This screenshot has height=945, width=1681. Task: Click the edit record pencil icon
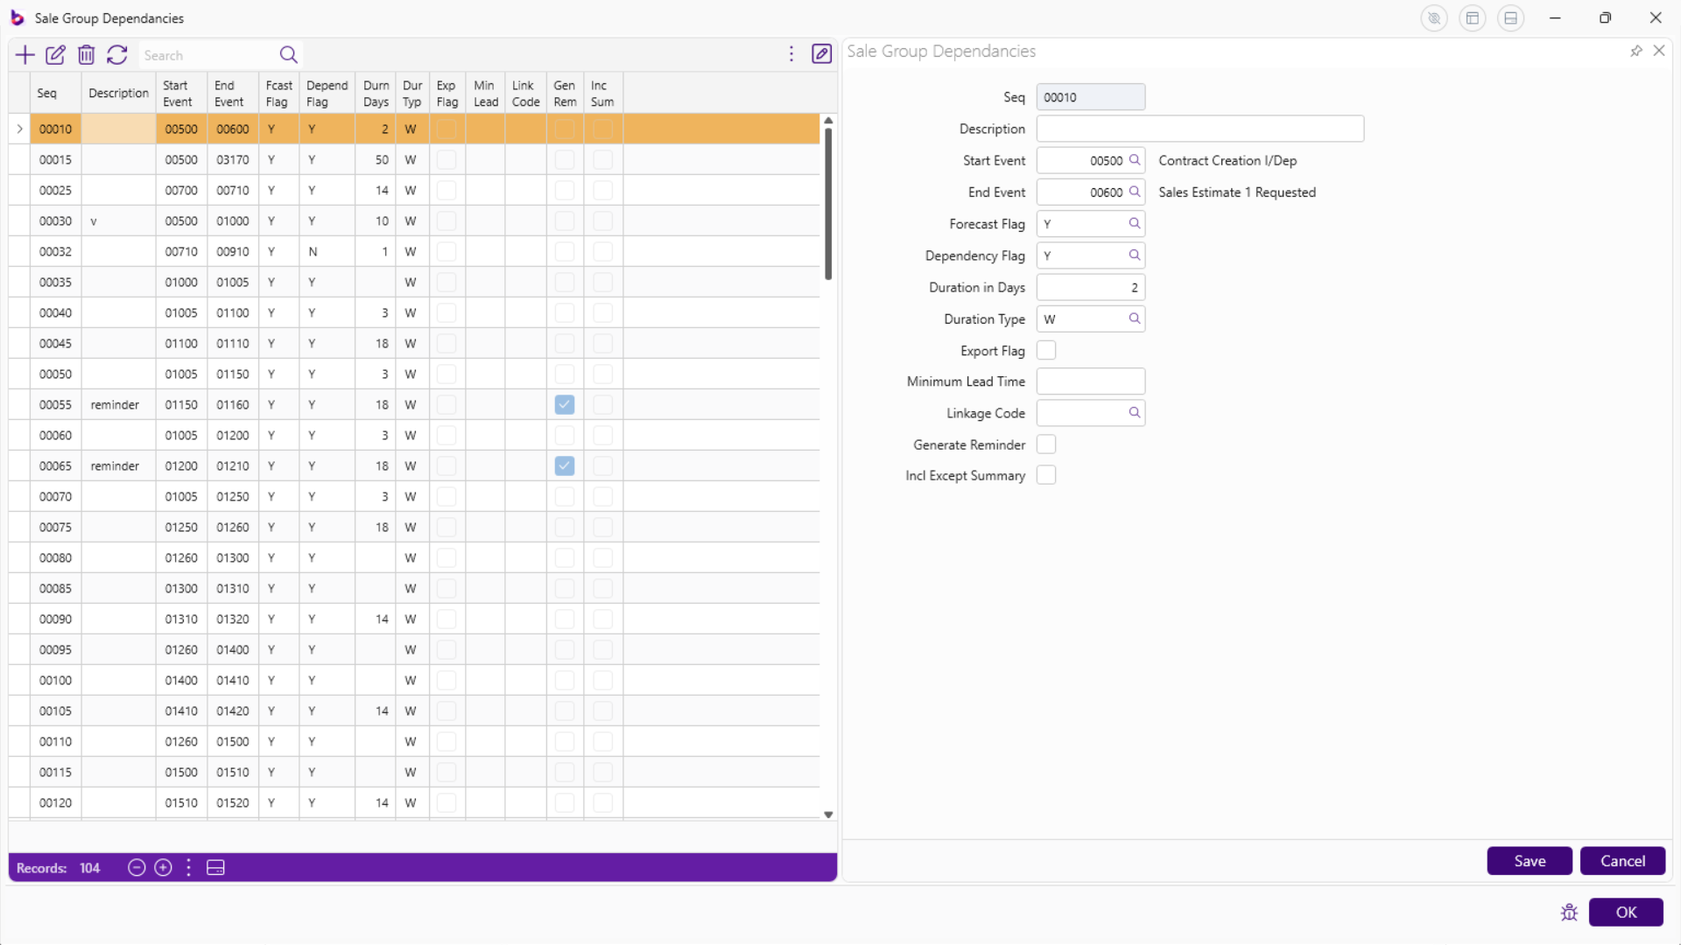[55, 55]
